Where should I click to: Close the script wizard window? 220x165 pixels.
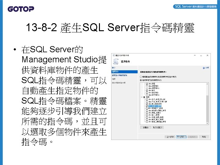point(207,55)
